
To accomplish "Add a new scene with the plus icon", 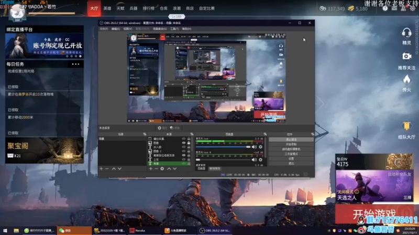I will (x=101, y=169).
